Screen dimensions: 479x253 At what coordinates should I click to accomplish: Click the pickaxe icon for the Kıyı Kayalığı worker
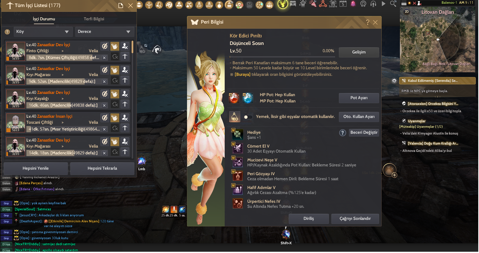click(x=105, y=94)
